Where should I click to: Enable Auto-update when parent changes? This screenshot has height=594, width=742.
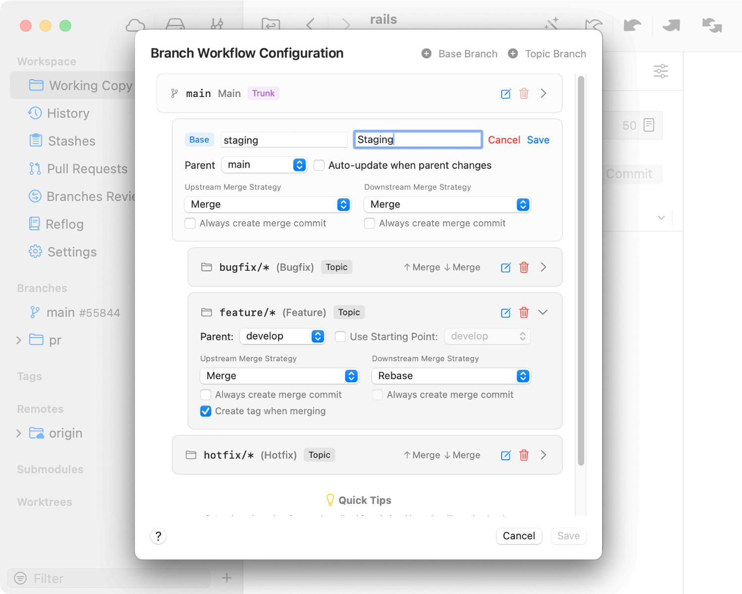pyautogui.click(x=319, y=165)
